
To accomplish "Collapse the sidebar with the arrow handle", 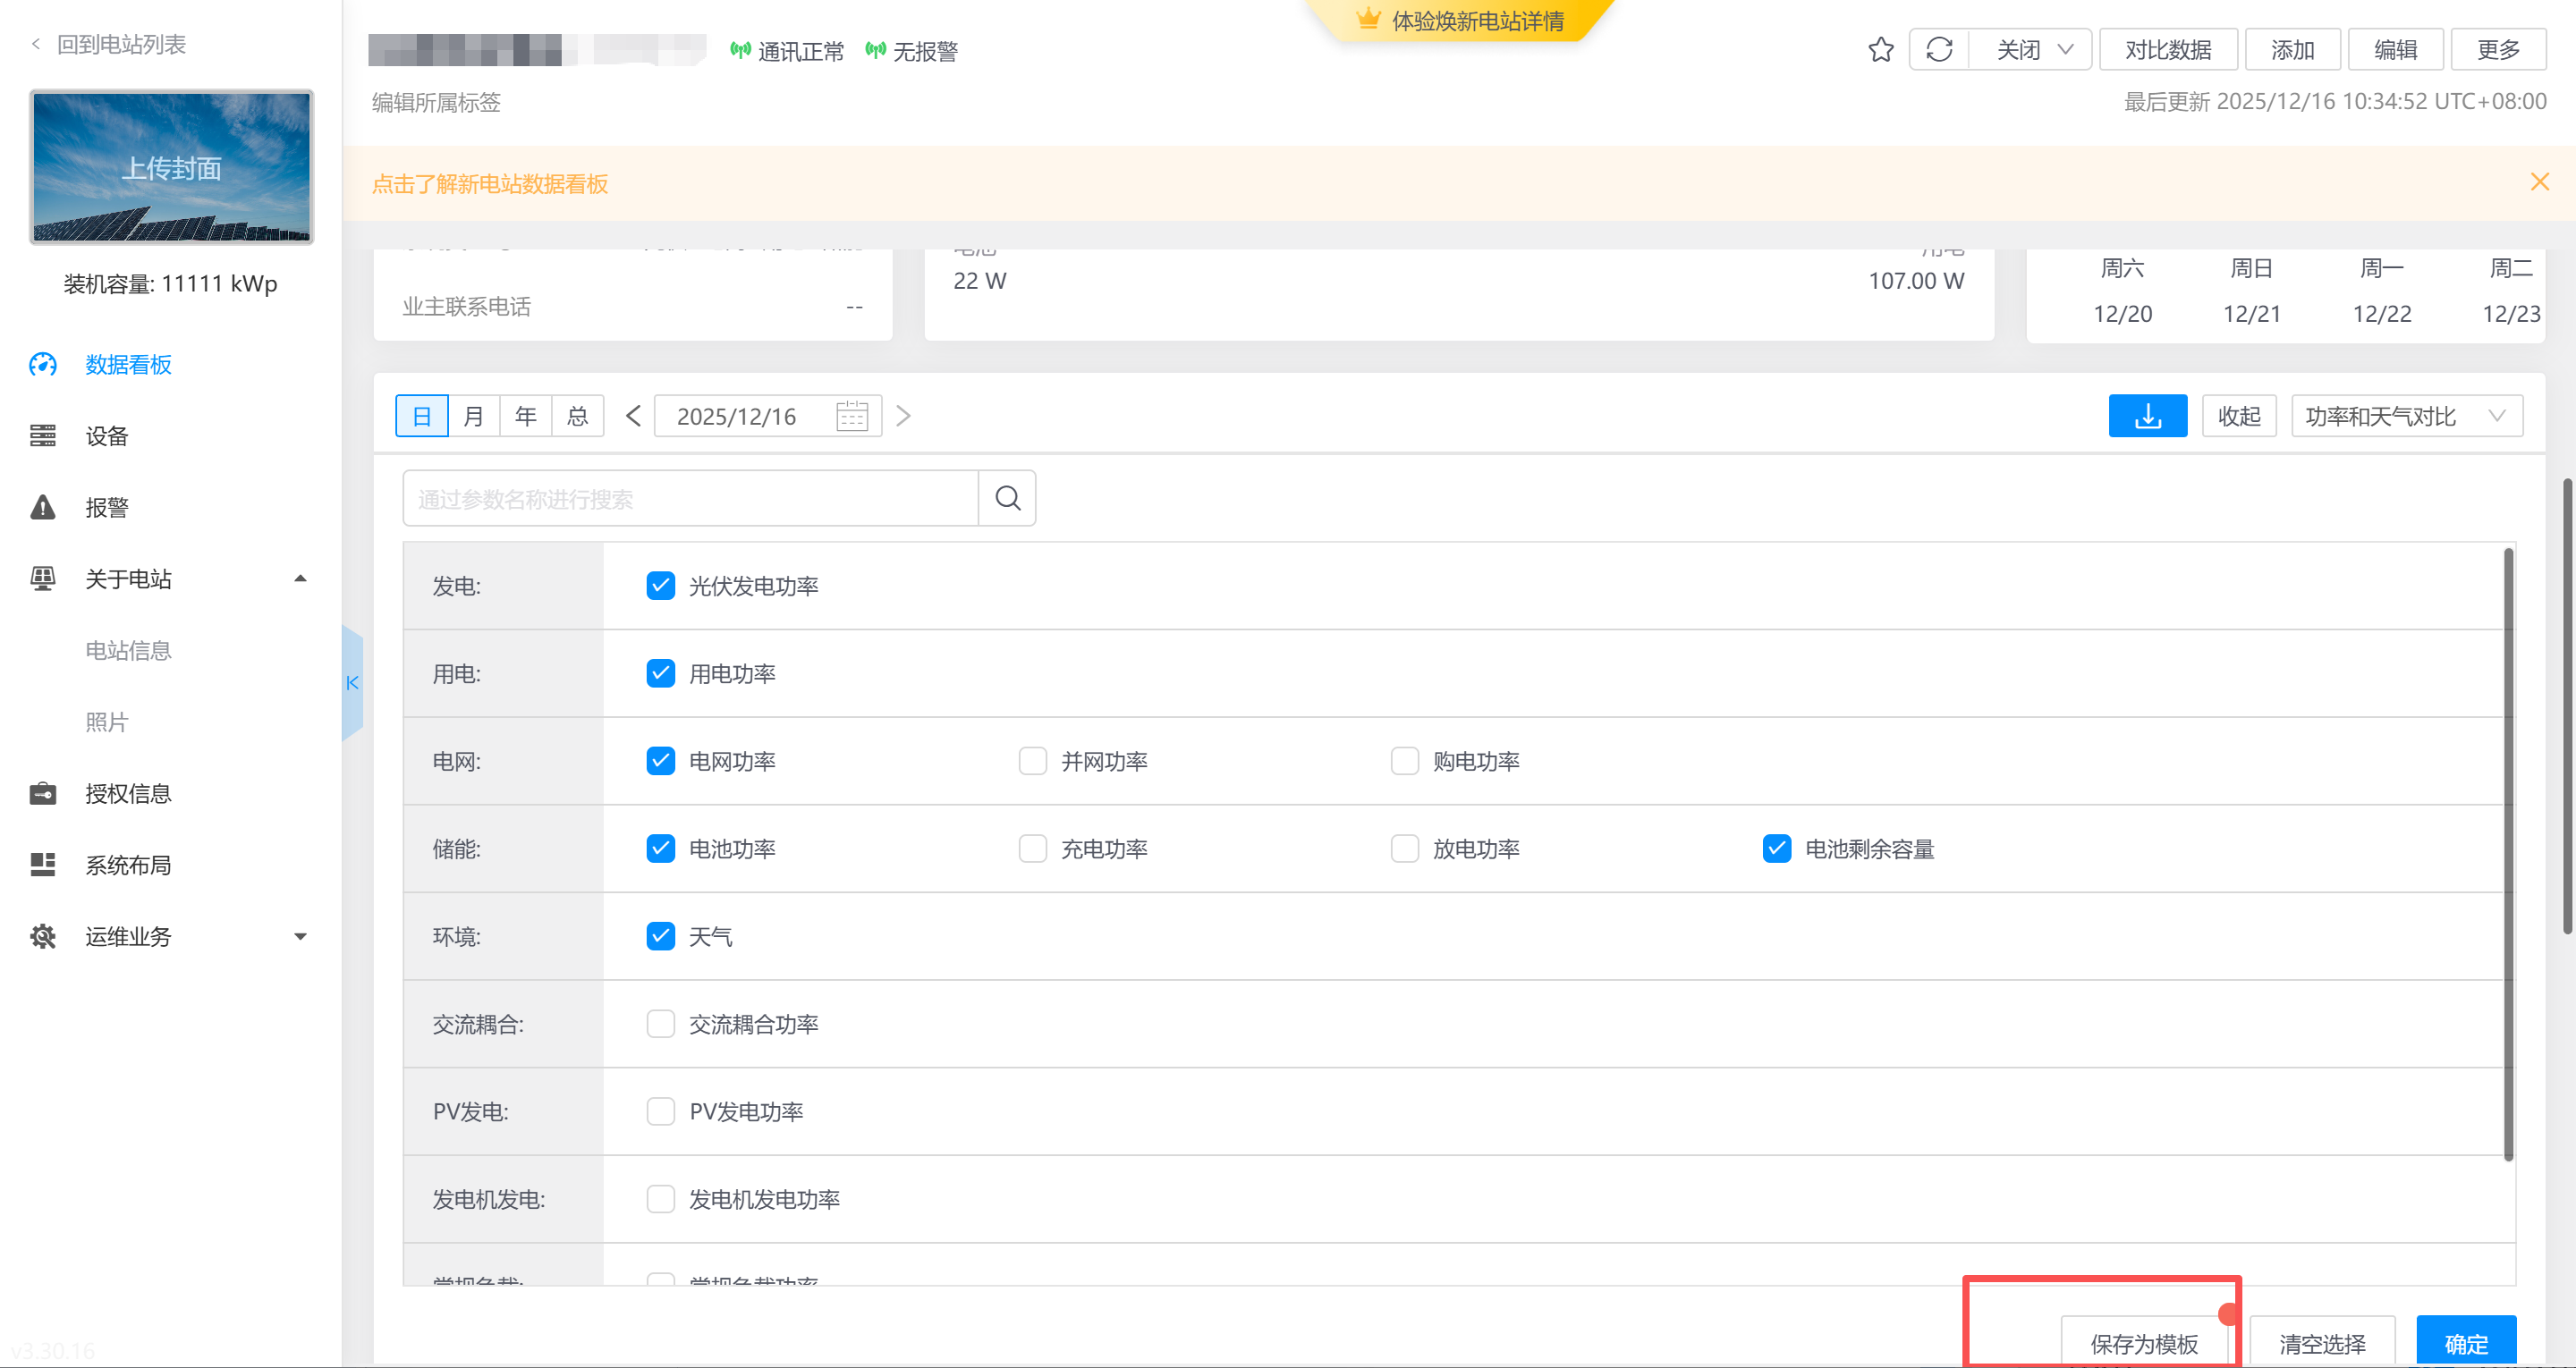I will point(352,683).
